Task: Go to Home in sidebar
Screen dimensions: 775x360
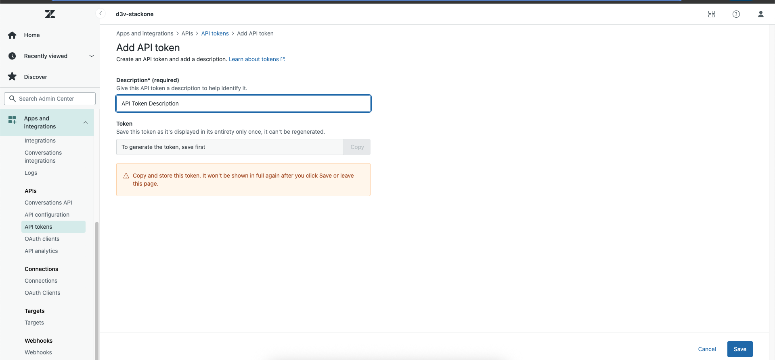Action: point(32,35)
